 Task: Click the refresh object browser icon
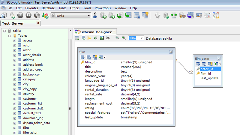click(x=45, y=16)
